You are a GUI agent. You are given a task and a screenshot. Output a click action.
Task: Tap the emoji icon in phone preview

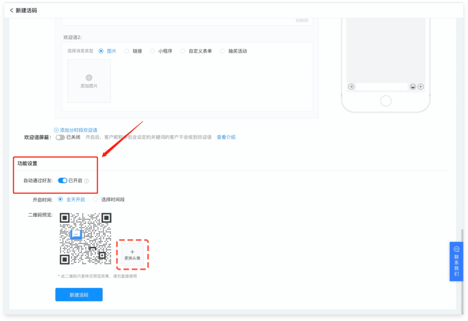[x=413, y=86]
